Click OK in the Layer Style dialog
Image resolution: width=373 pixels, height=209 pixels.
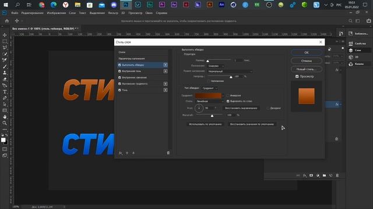pos(307,52)
